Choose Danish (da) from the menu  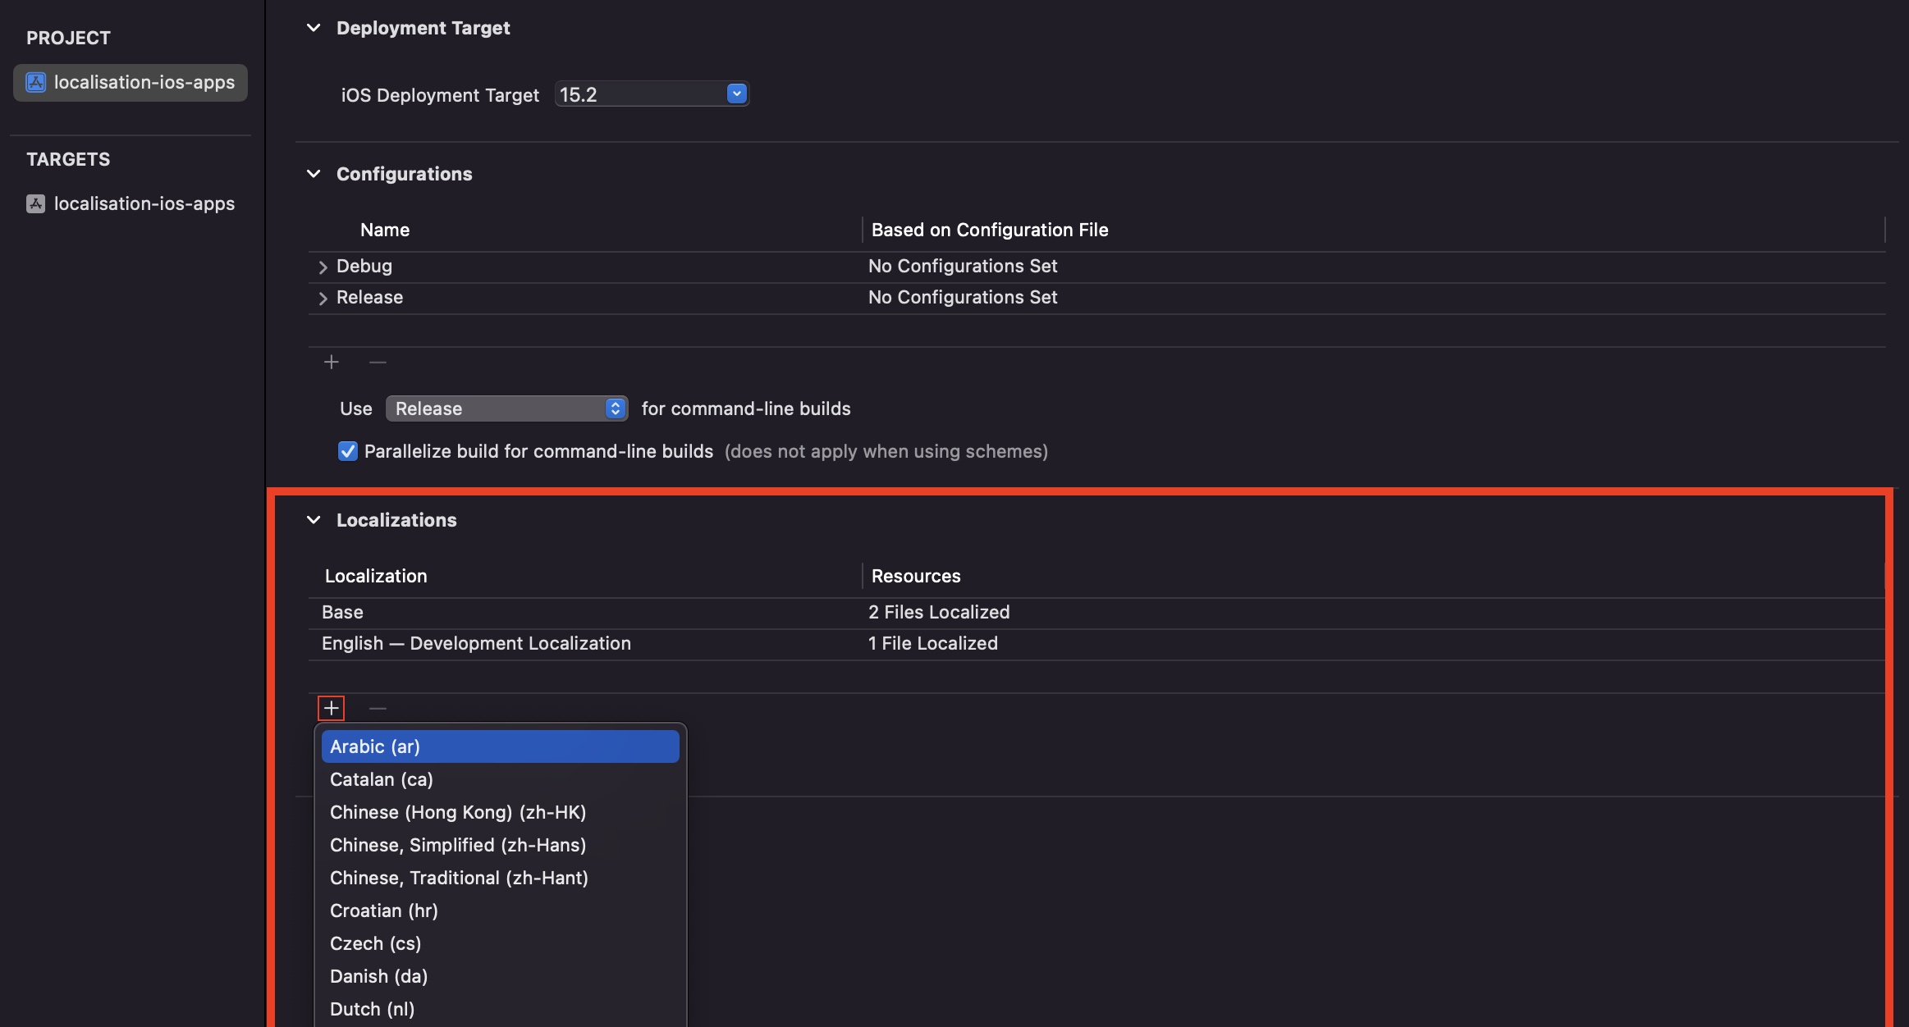501,976
